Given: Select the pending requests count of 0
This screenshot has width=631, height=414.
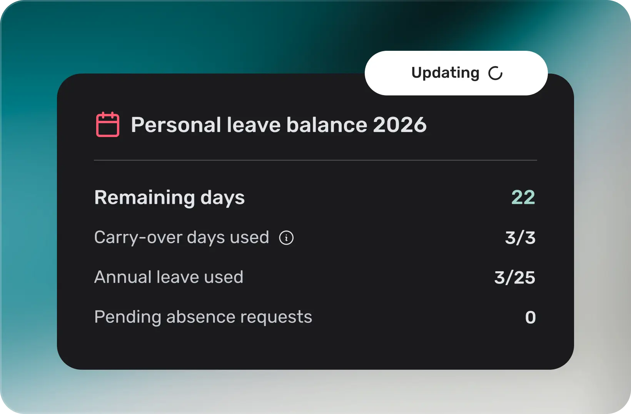Looking at the screenshot, I should point(530,317).
